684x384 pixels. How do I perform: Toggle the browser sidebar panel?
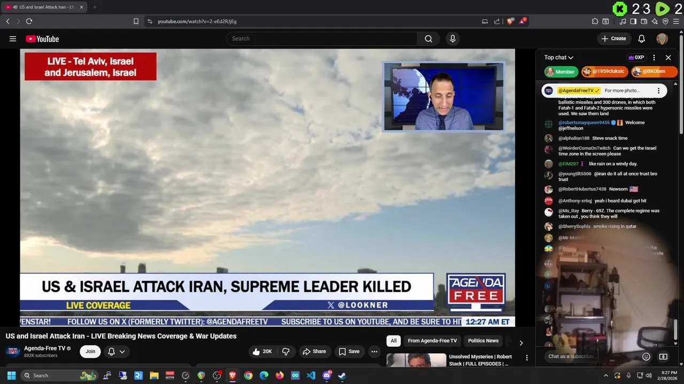[x=633, y=21]
